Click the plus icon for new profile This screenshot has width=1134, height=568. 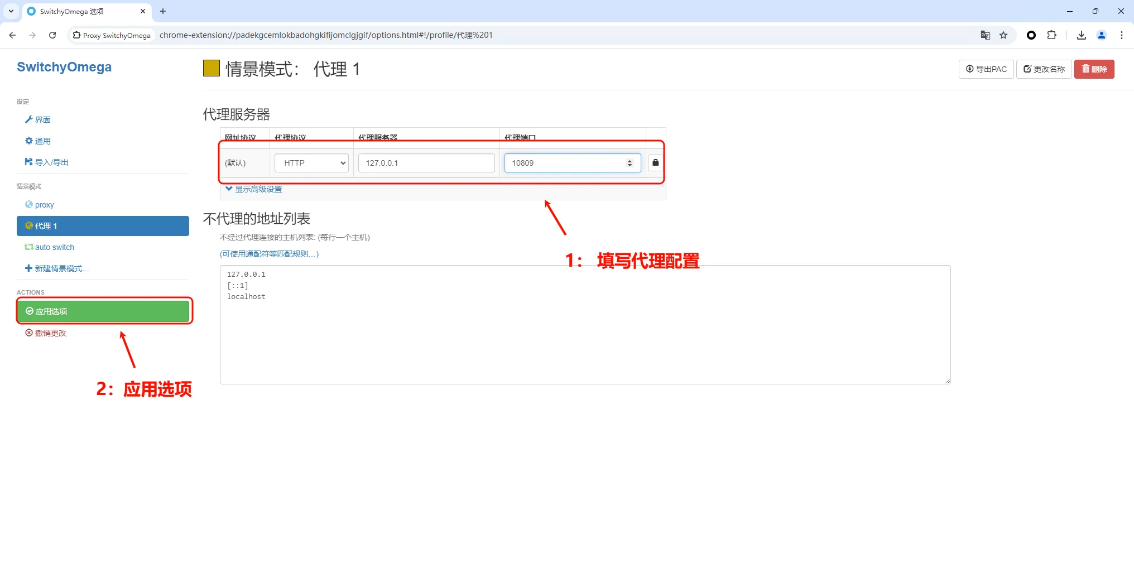[x=28, y=268]
